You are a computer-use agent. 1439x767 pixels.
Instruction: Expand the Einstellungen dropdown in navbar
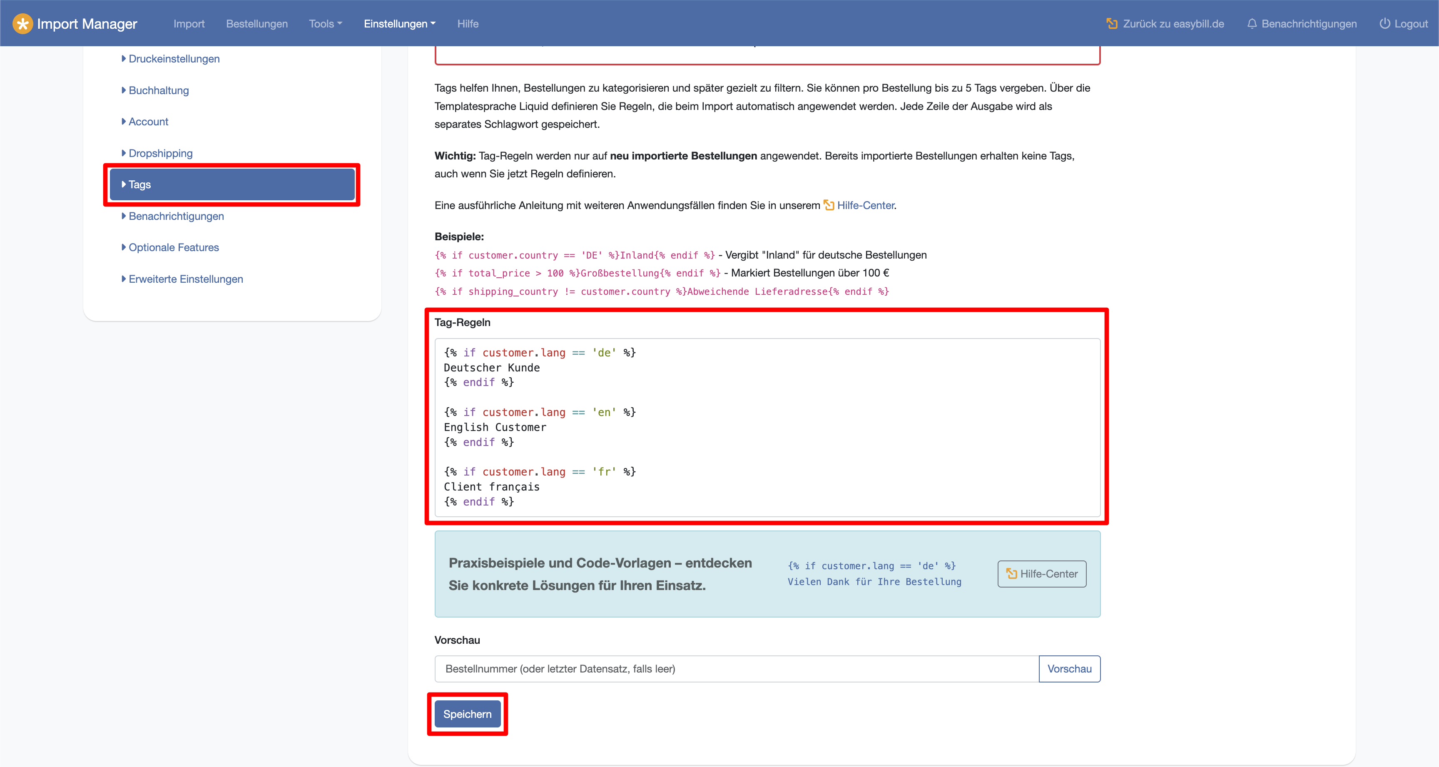399,23
